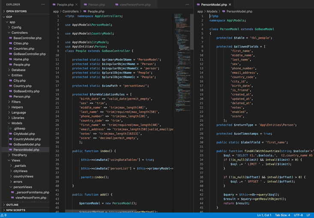Close the People.php editor tab
This screenshot has width=314, height=218.
coord(77,5)
